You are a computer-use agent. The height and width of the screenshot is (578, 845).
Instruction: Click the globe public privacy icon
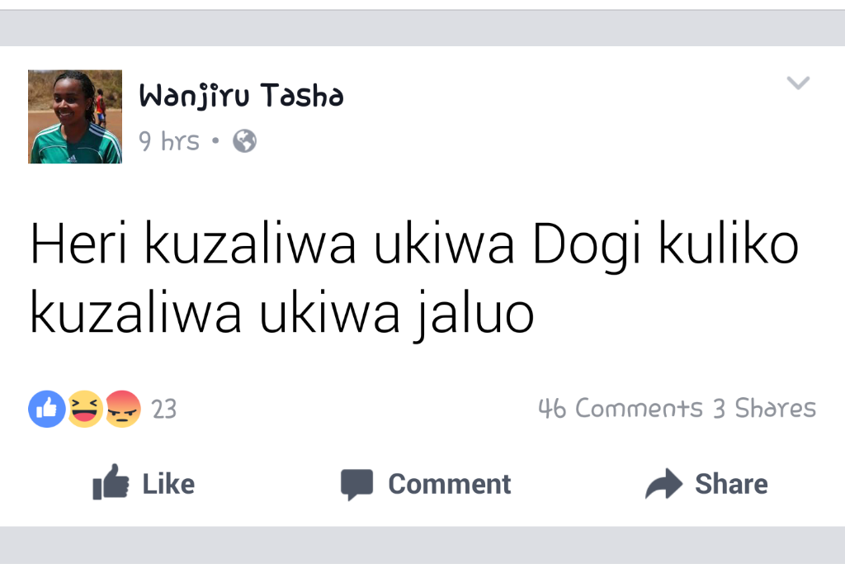click(244, 141)
